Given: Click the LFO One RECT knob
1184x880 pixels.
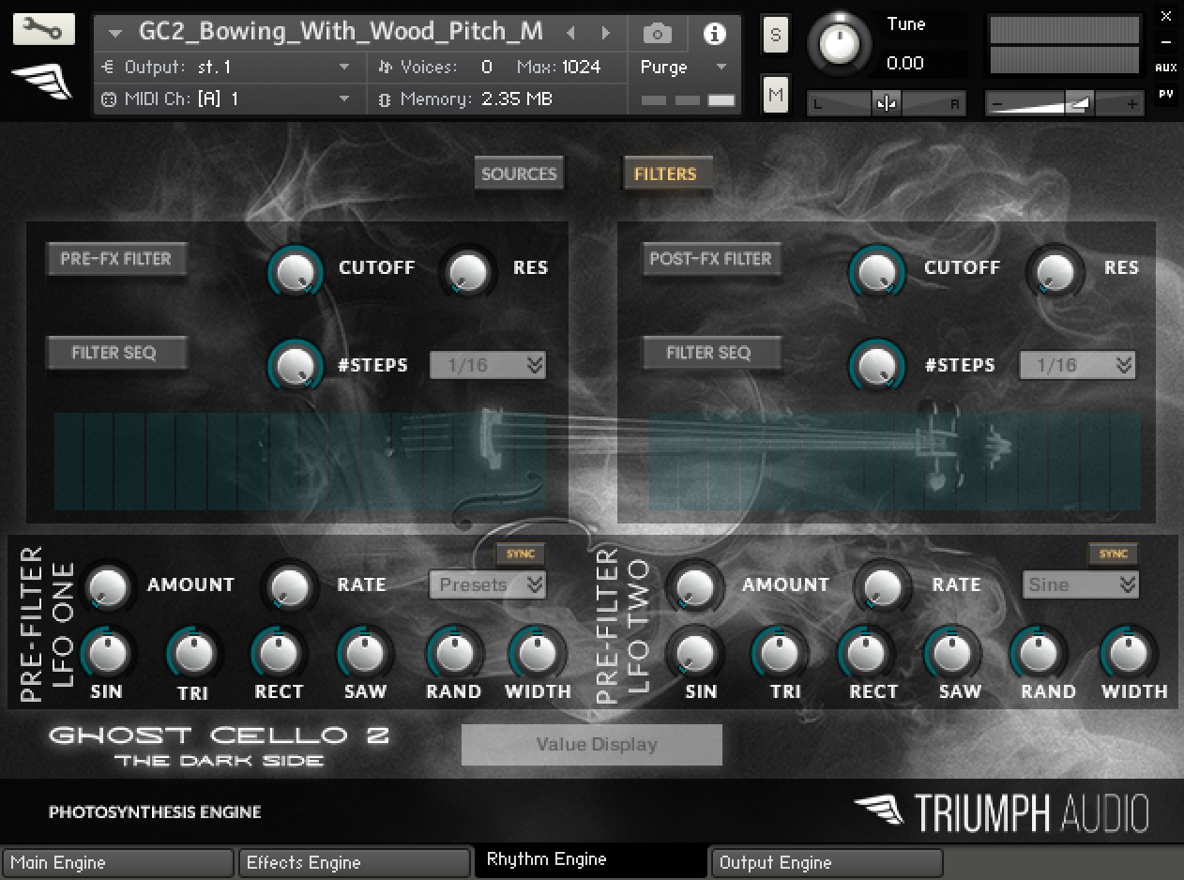Looking at the screenshot, I should [x=279, y=653].
